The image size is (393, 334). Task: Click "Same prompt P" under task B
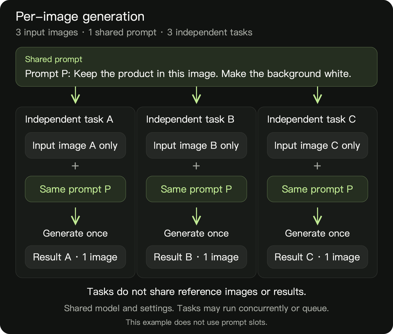(196, 189)
